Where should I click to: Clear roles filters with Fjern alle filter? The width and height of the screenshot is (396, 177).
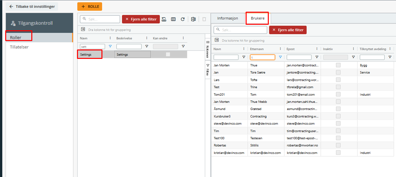pos(141,19)
